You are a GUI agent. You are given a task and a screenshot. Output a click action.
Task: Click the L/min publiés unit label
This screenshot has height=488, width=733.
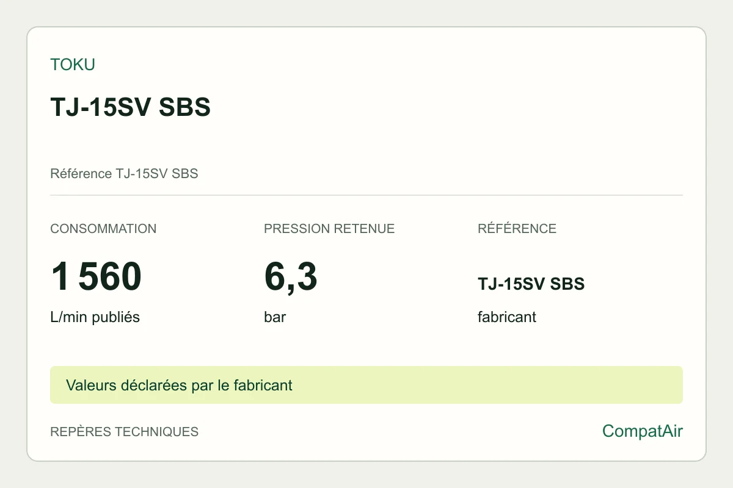tap(95, 318)
